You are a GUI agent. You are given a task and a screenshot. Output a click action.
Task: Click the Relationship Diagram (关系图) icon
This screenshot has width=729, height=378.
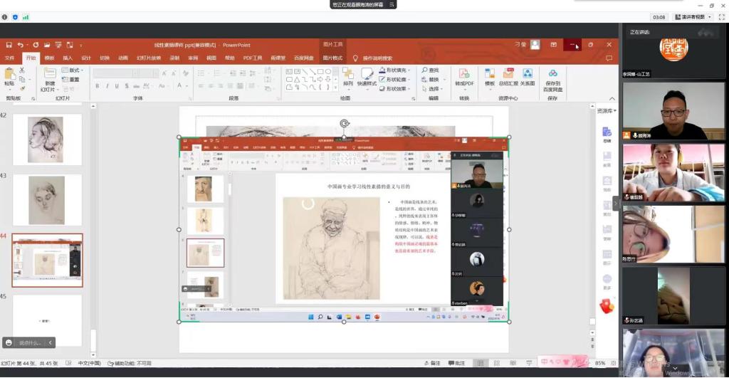(528, 75)
